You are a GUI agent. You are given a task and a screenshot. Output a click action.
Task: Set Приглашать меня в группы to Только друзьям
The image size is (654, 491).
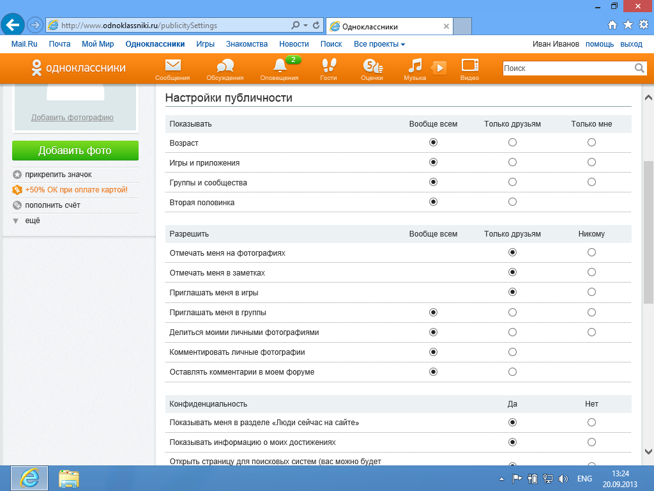coord(513,312)
